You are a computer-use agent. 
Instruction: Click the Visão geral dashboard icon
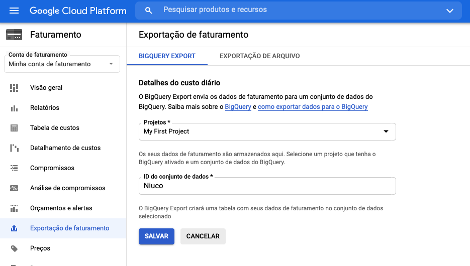(x=14, y=88)
